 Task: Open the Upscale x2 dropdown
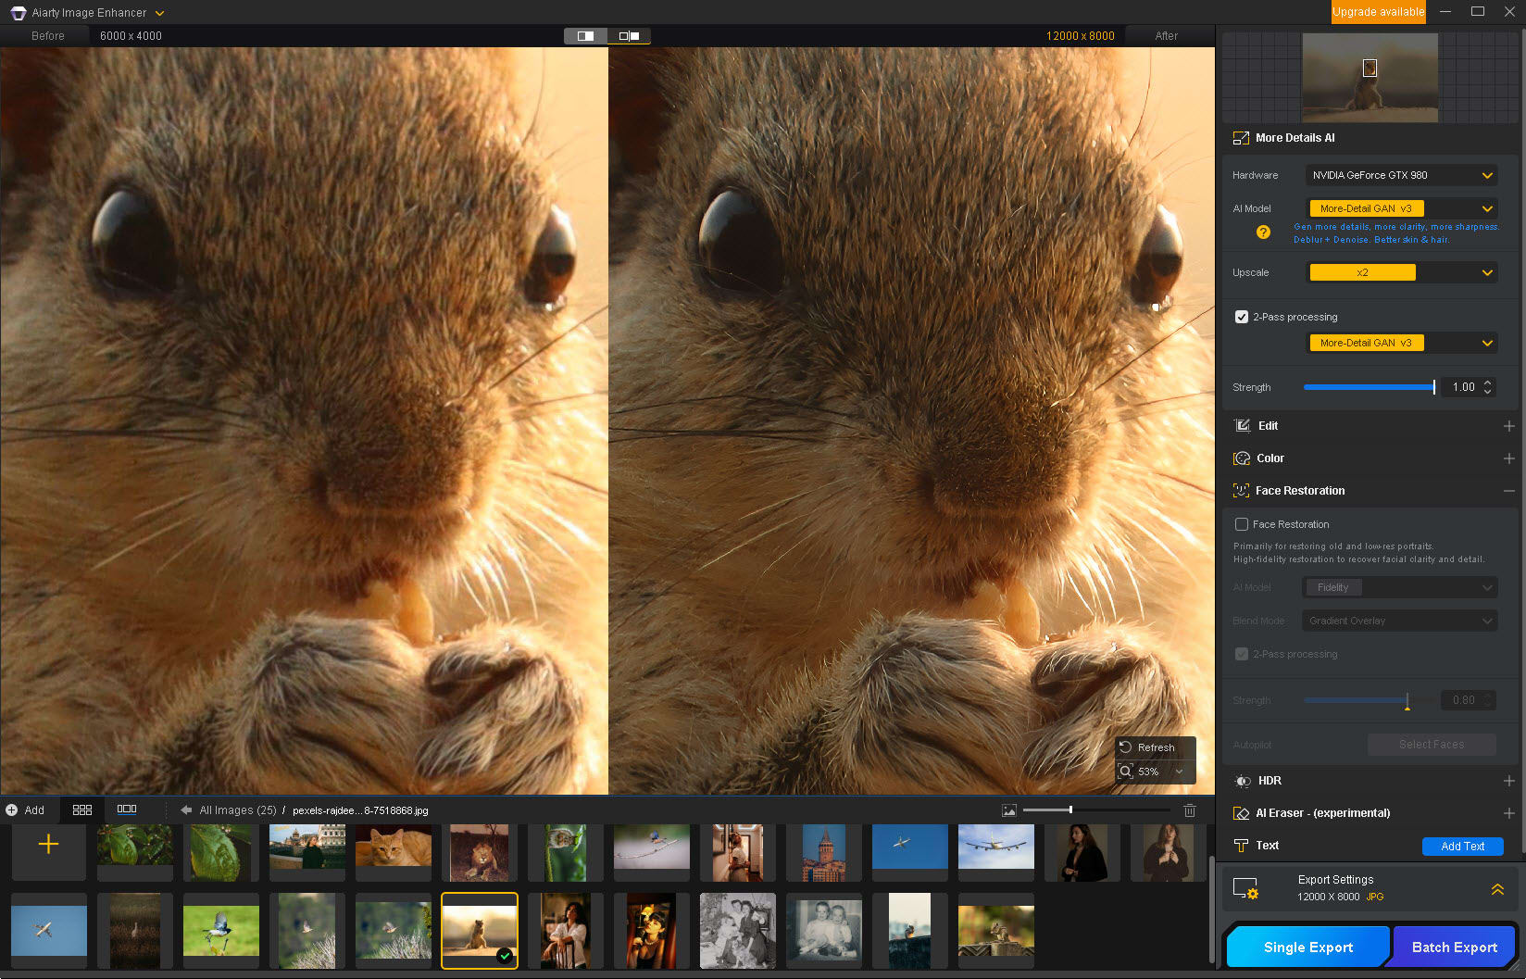click(1402, 272)
